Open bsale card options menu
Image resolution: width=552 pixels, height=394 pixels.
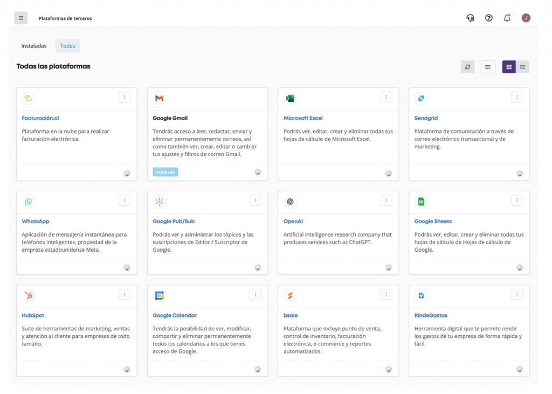pos(386,294)
